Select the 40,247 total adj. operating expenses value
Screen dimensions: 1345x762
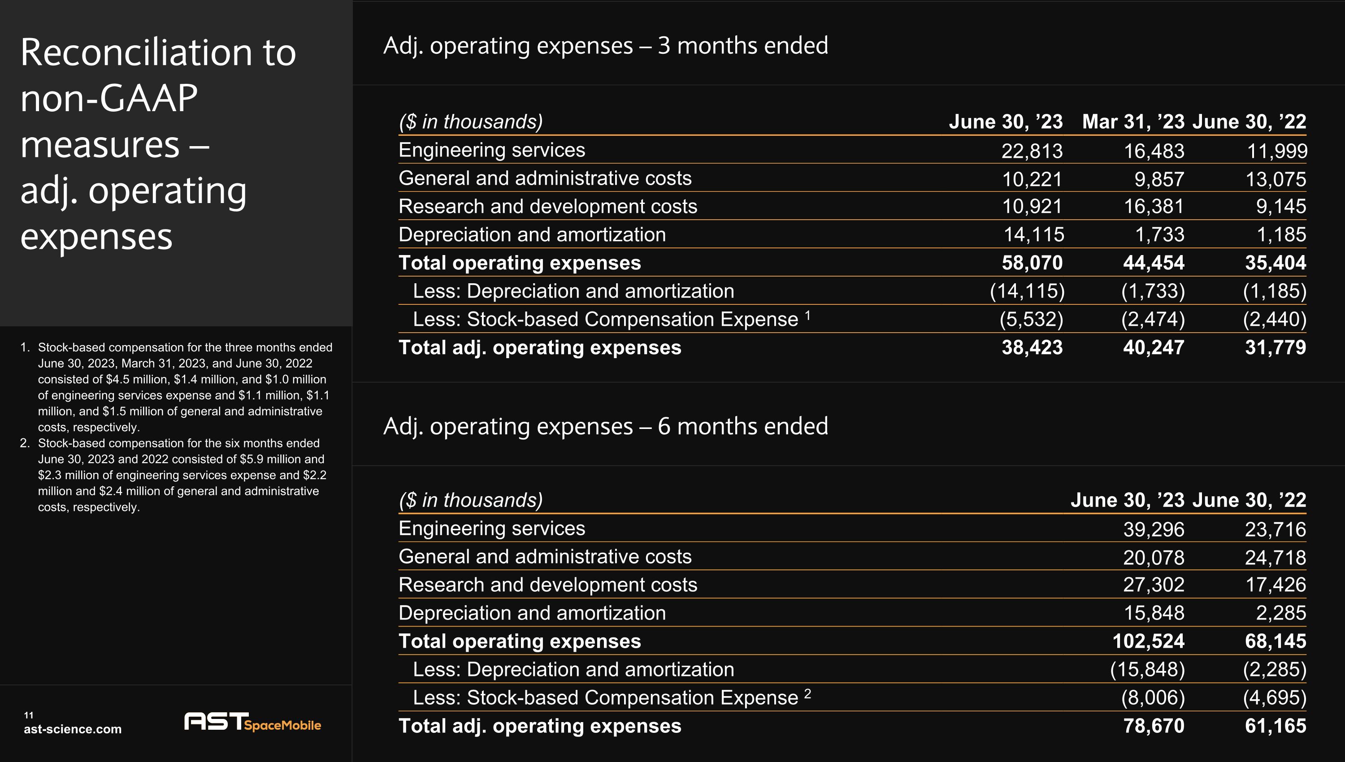point(1153,347)
